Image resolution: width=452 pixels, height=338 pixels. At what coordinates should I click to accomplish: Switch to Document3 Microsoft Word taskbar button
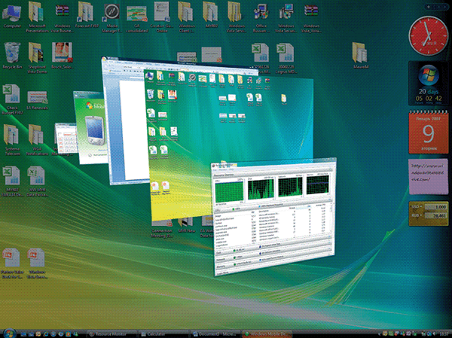pyautogui.click(x=215, y=334)
